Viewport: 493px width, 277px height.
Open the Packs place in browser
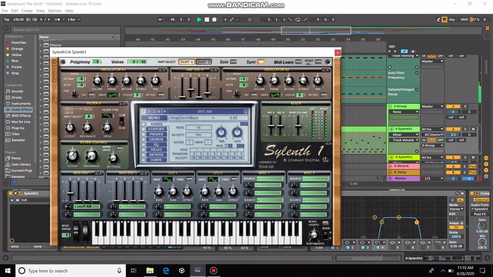click(16, 158)
